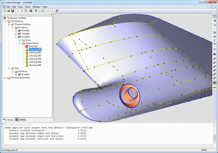Click the 3D cube view toolbar icon
This screenshot has width=218, height=153.
(x=57, y=11)
